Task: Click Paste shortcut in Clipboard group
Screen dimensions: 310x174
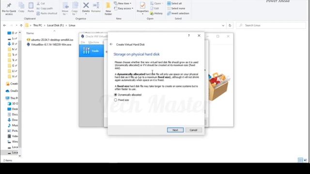Action: pos(47,14)
